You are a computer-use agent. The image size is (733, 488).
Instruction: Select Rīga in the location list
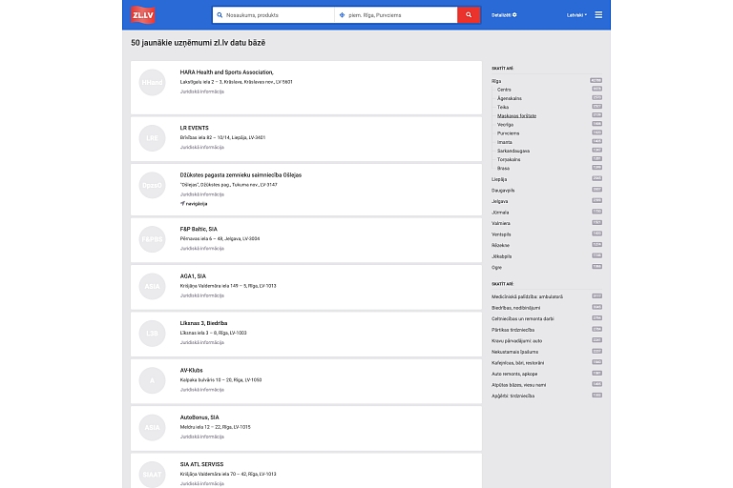(496, 81)
